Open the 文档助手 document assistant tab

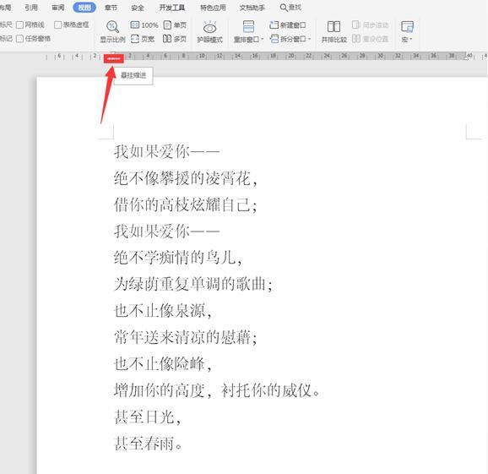pos(252,8)
